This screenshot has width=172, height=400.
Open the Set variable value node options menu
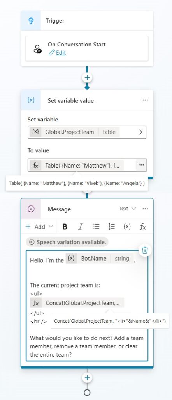pyautogui.click(x=145, y=100)
